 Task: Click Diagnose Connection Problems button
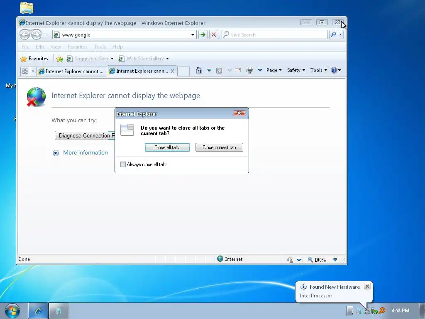tap(85, 135)
